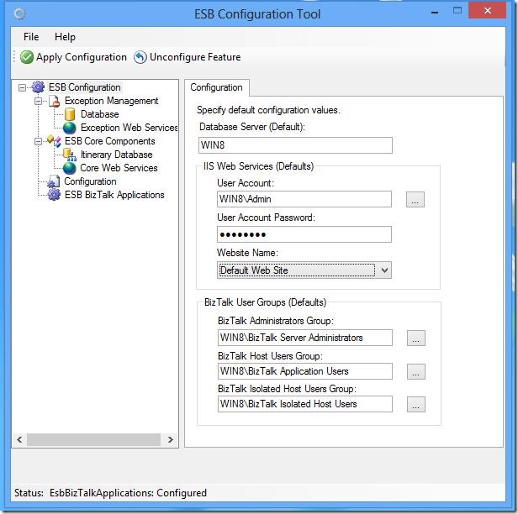Select the Core Web Services tree label
518x514 pixels.
[119, 168]
